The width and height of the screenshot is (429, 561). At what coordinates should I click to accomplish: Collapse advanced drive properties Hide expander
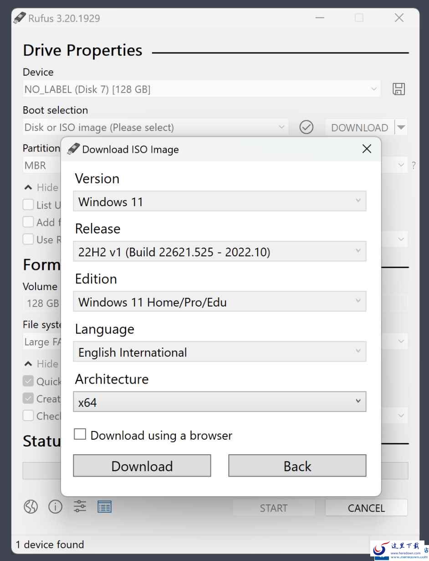pos(41,187)
